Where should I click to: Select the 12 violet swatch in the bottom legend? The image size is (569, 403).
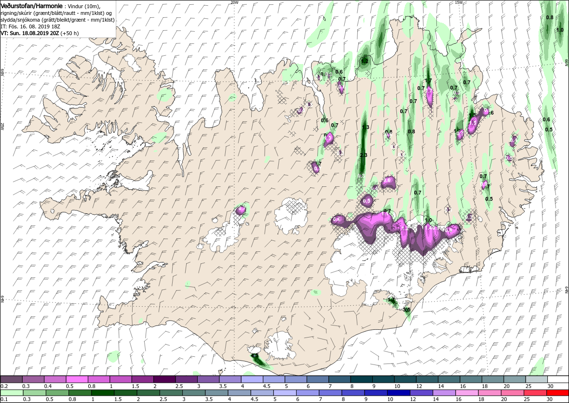click(421, 393)
